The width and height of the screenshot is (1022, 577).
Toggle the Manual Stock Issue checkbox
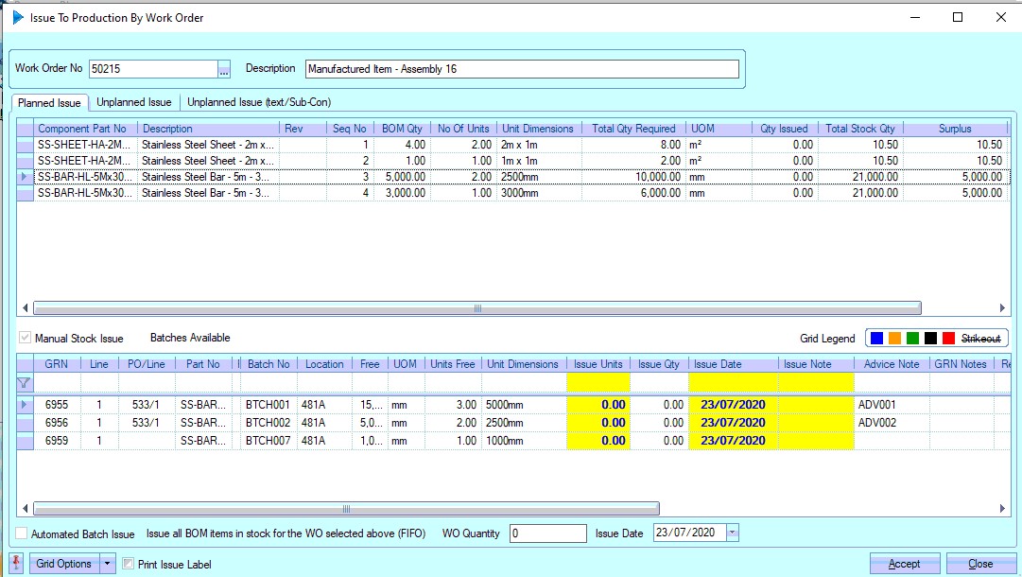[x=25, y=338]
